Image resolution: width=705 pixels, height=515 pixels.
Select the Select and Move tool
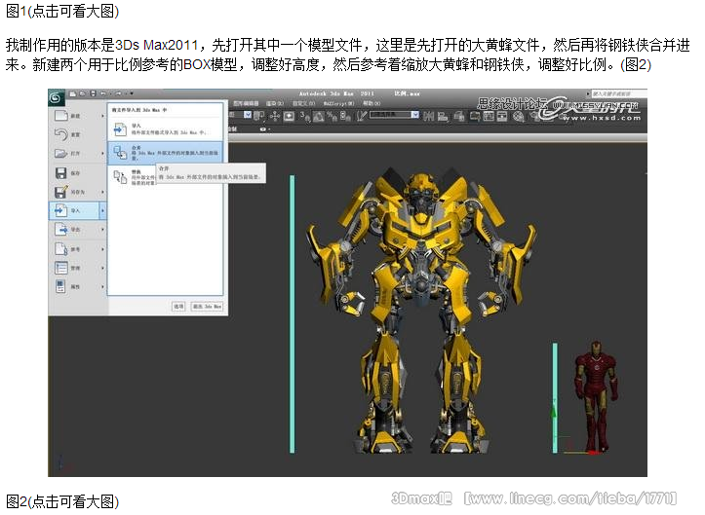[275, 116]
